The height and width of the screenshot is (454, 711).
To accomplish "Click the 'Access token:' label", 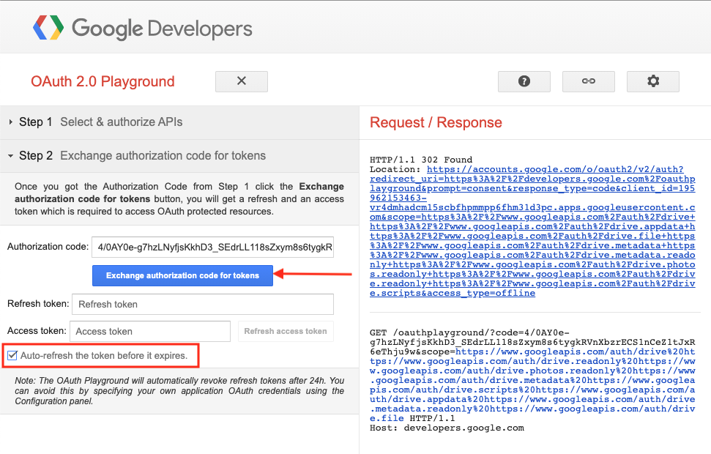I will [x=37, y=331].
